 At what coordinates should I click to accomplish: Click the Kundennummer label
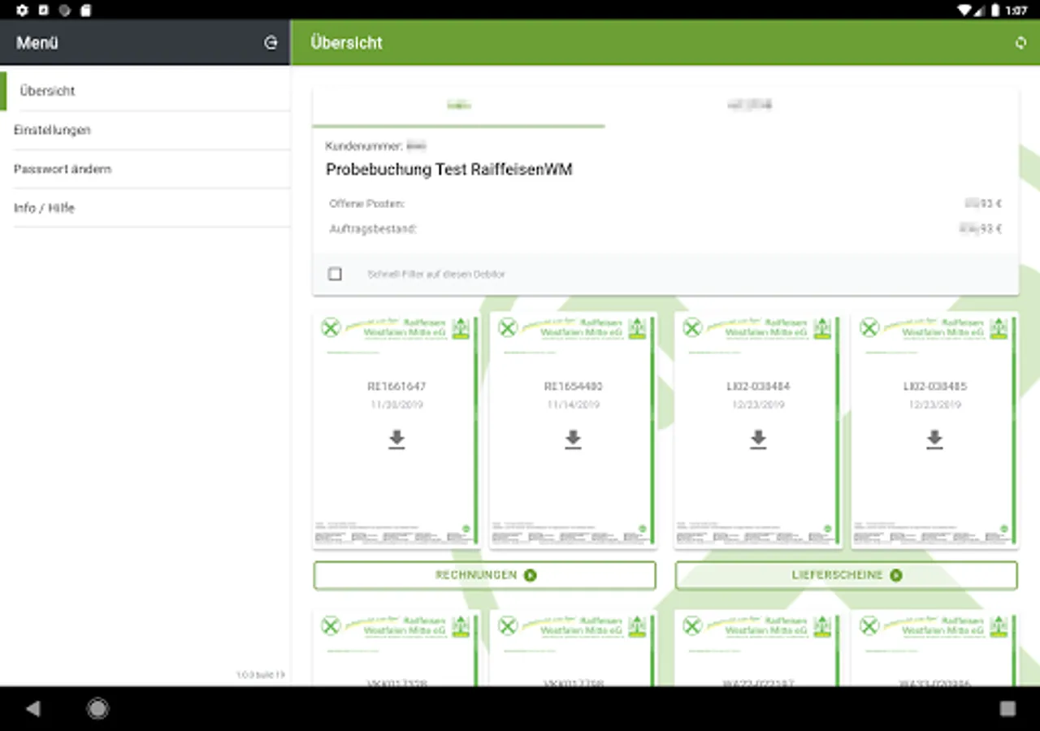[363, 146]
